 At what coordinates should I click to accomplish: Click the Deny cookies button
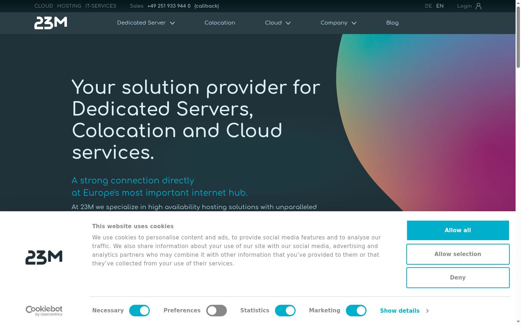458,278
